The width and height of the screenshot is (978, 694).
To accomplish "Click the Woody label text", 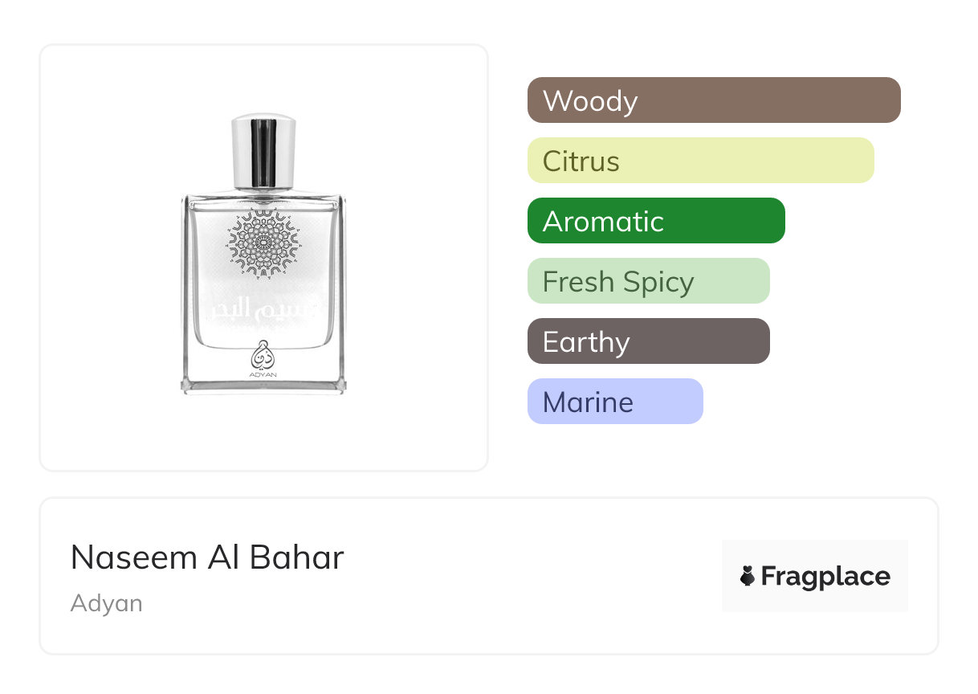I will pyautogui.click(x=590, y=101).
